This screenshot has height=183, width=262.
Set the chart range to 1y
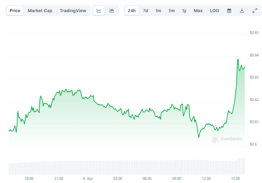point(184,11)
